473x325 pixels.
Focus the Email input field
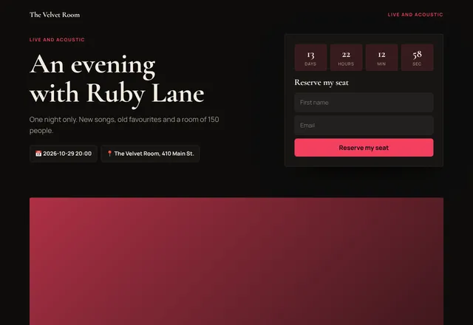point(364,126)
